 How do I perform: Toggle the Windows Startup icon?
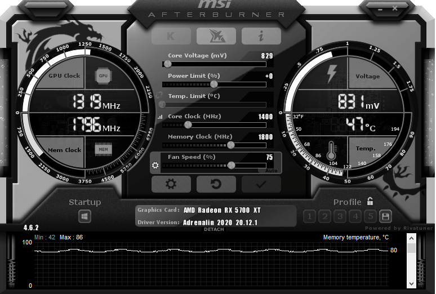pyautogui.click(x=85, y=216)
